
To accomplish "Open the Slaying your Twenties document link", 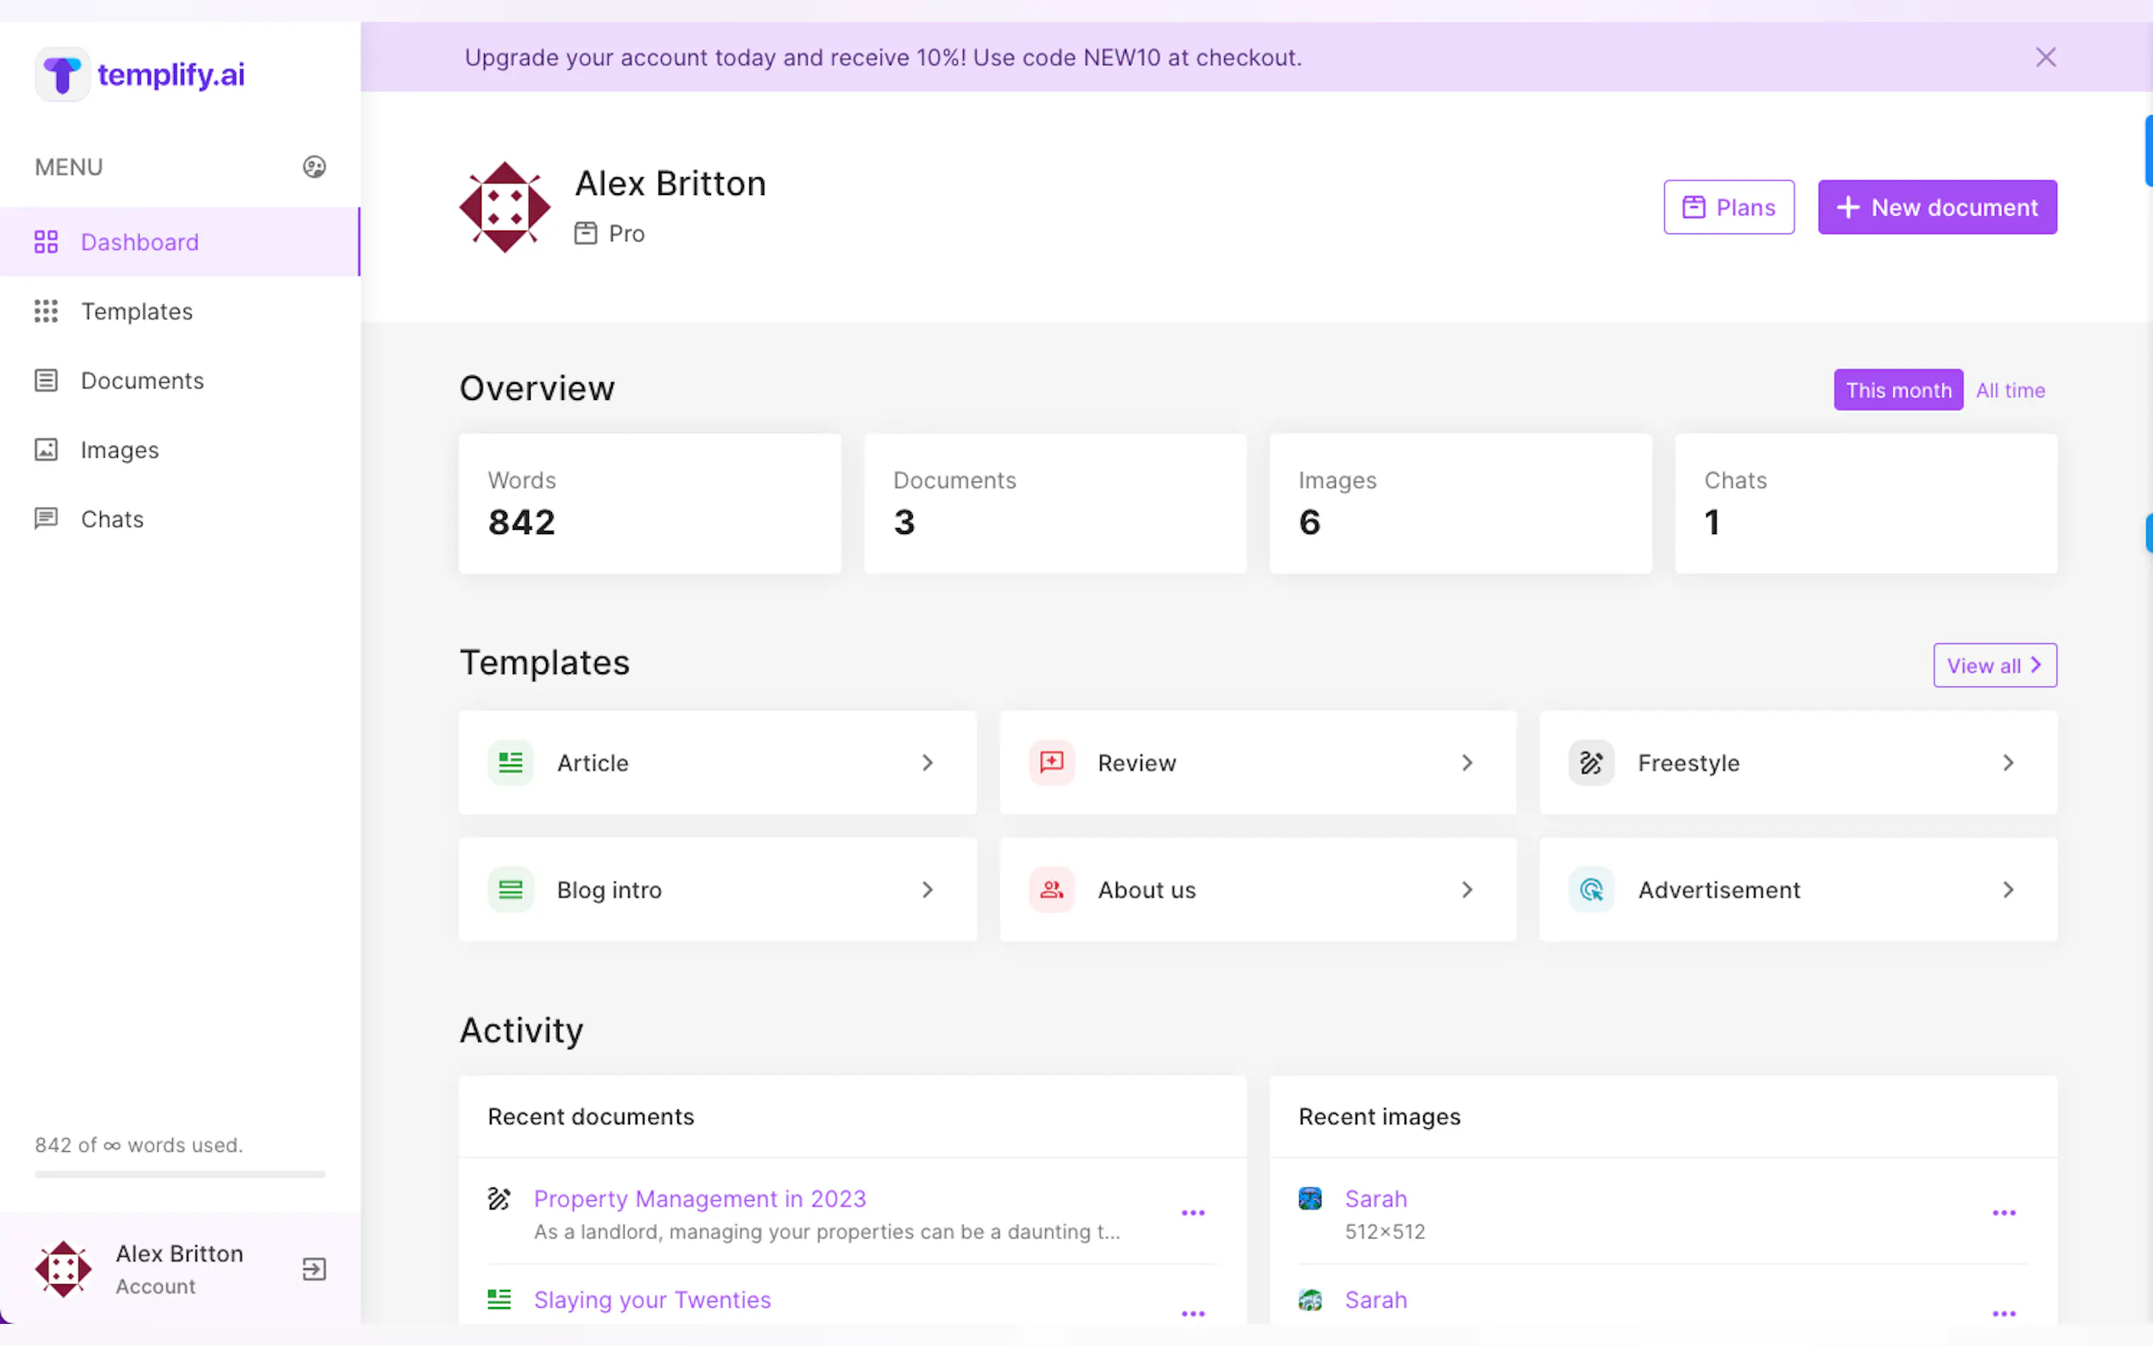I will coord(652,1299).
